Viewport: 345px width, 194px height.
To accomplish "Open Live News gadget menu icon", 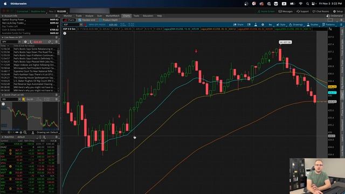I will [56, 37].
